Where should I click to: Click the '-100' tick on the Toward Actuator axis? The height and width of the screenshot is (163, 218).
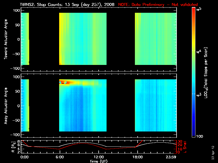(x=15, y=68)
